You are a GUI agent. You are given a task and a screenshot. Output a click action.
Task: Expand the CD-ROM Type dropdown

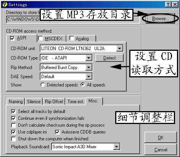pos(88,58)
